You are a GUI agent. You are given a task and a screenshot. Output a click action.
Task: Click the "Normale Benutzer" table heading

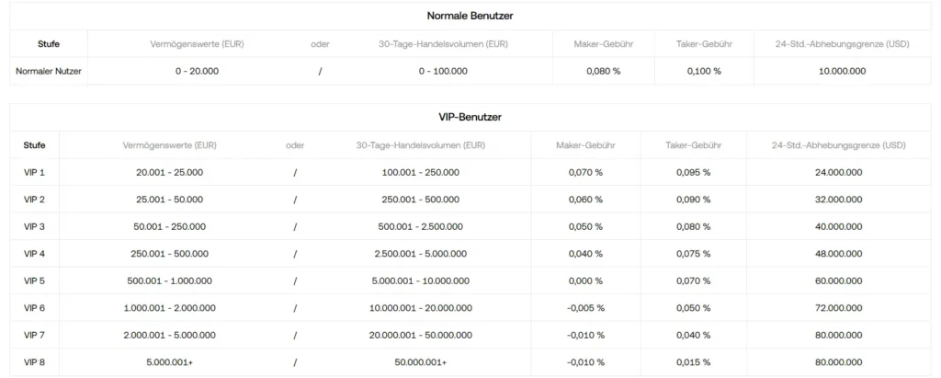[470, 16]
